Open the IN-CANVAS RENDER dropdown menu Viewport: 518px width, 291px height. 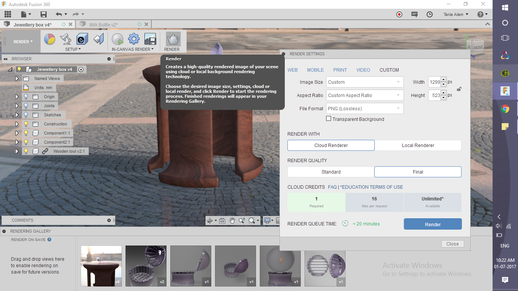133,49
